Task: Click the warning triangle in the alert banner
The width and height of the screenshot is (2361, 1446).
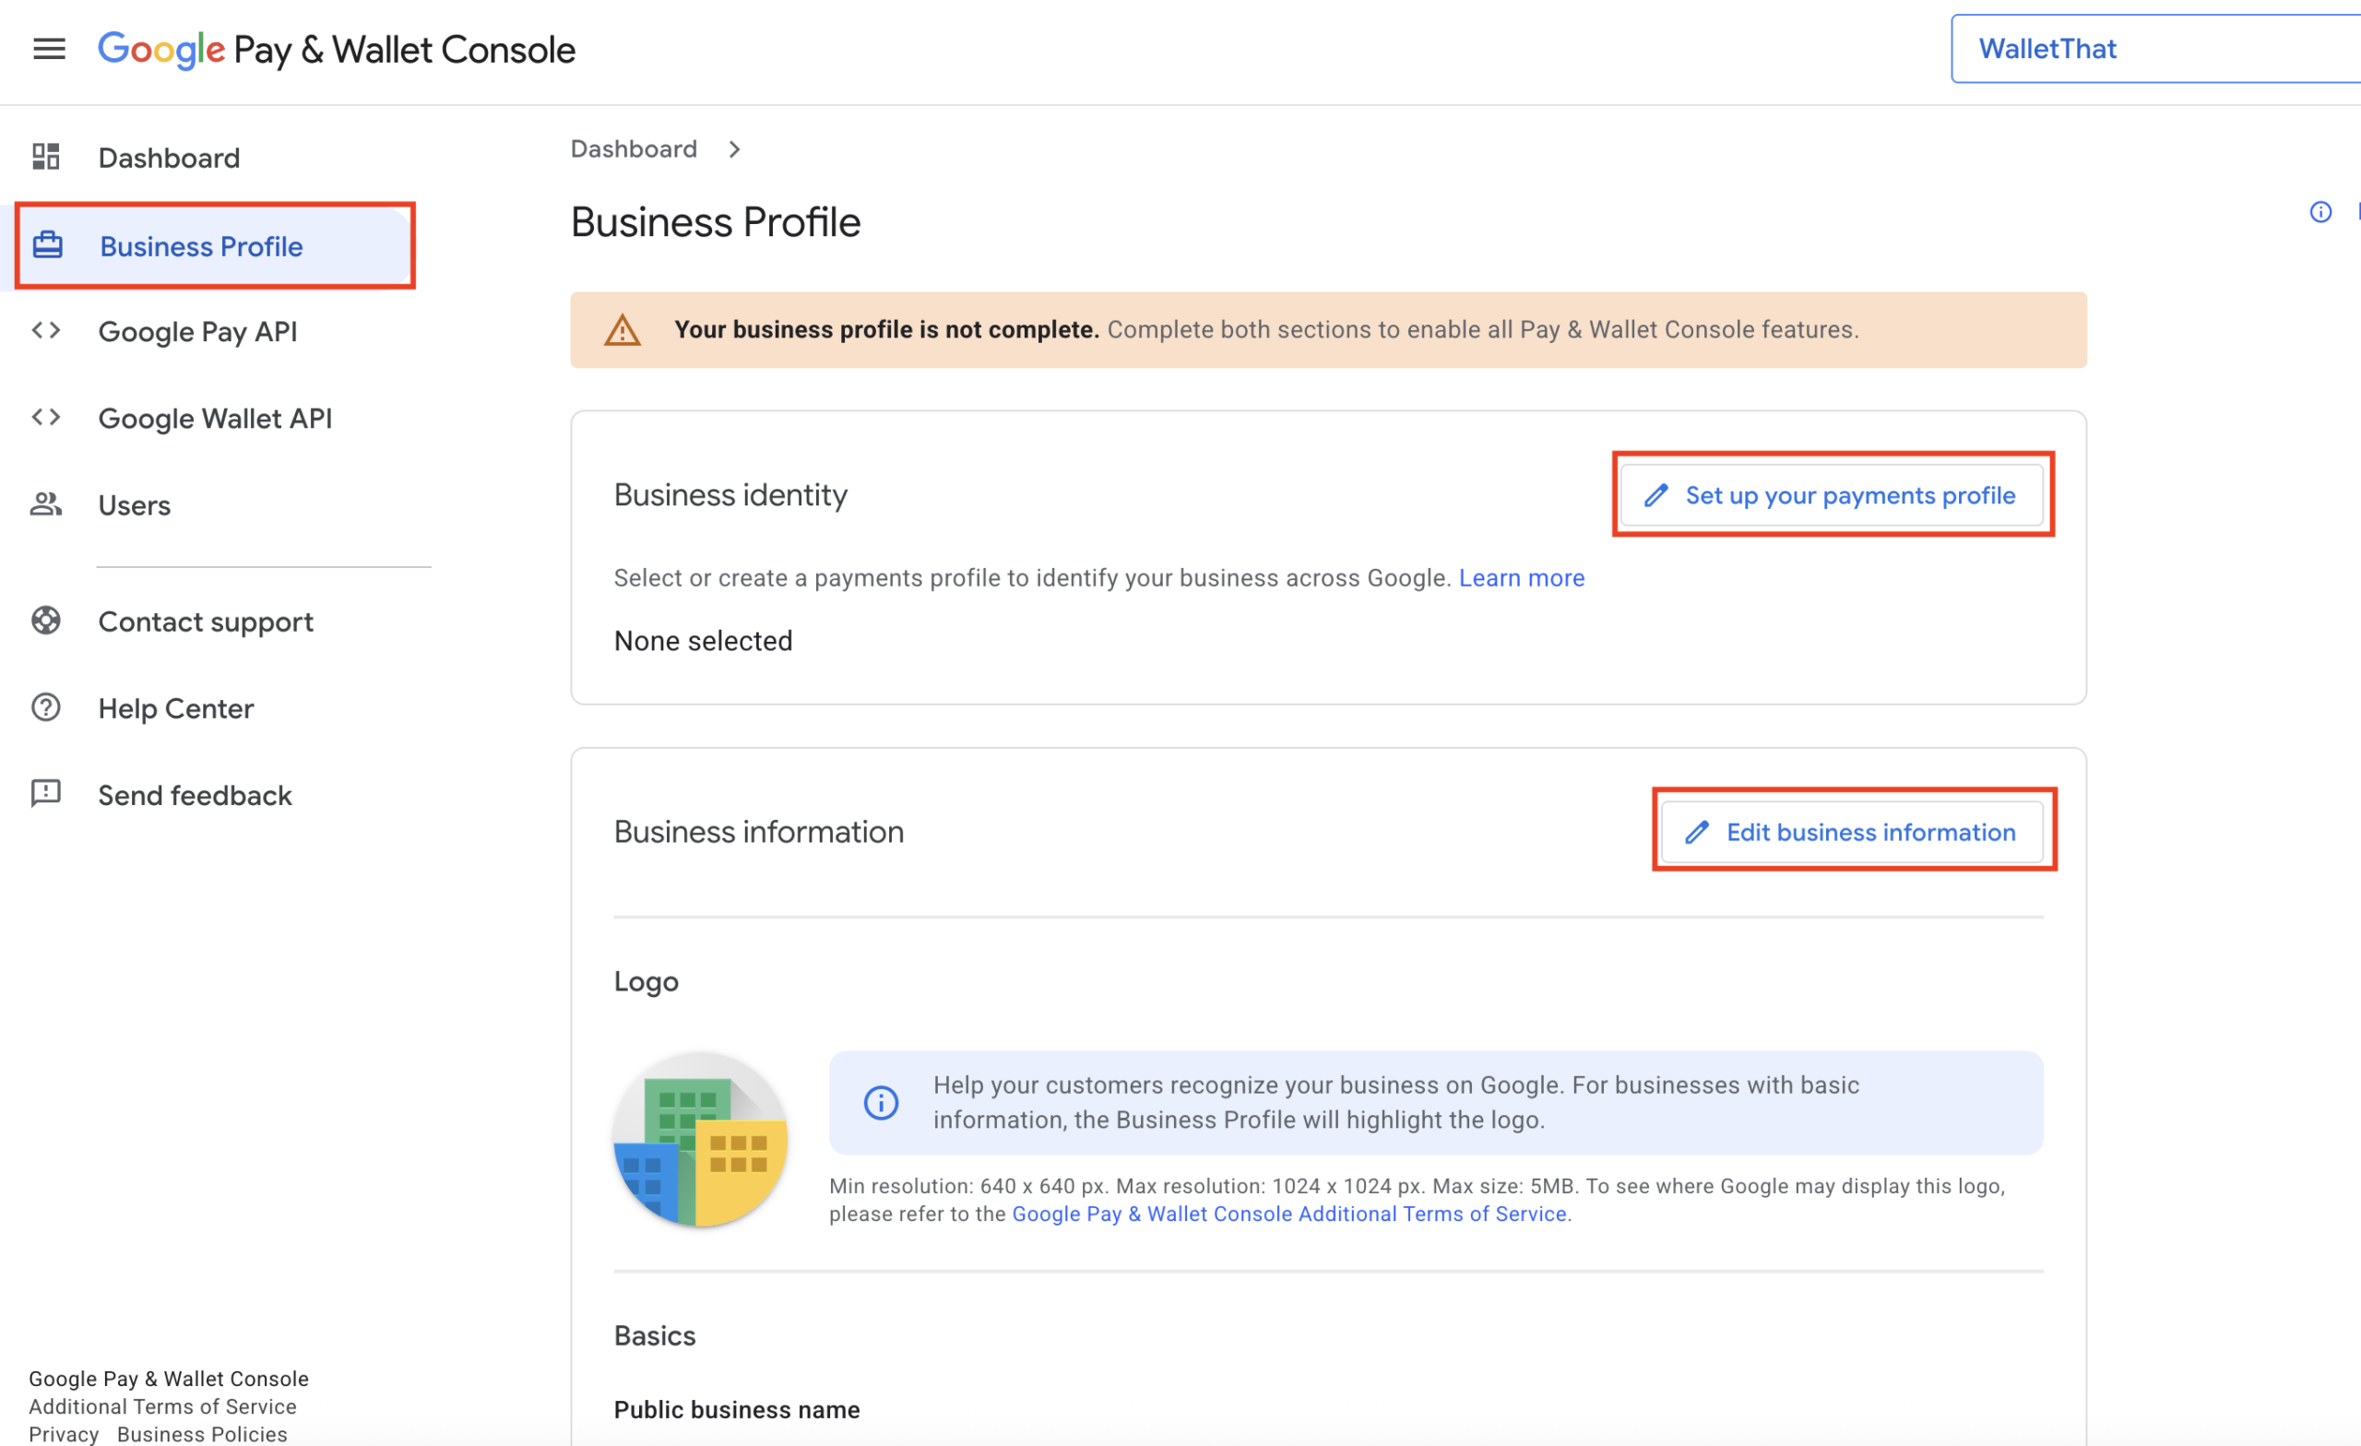Action: [623, 330]
